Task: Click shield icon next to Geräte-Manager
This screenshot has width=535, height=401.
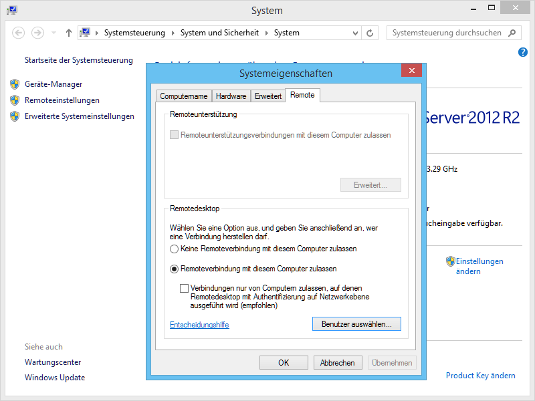Action: (x=15, y=84)
